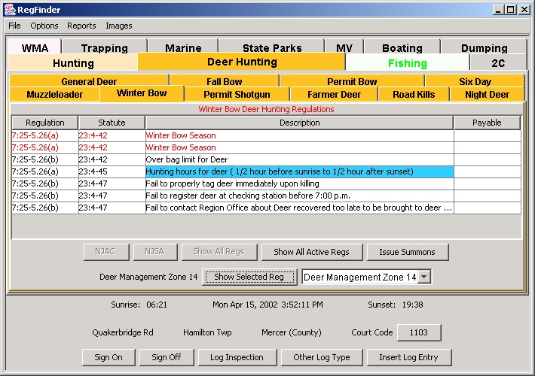Switch to the Marine tab
Viewport: 535px width, 376px height.
(x=183, y=47)
